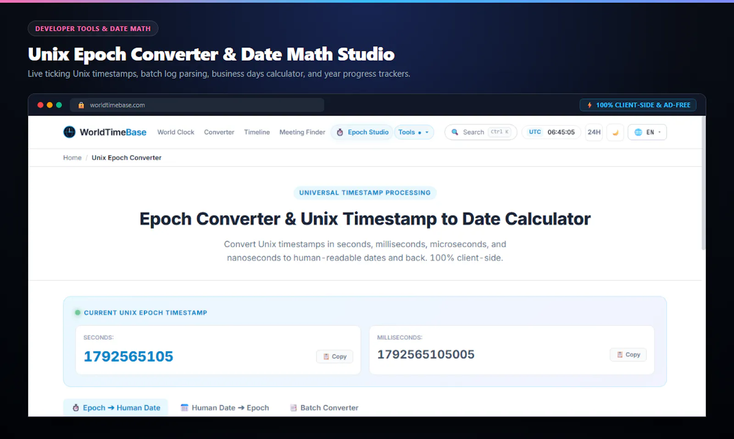Click the padlock icon in the address bar

tap(81, 105)
